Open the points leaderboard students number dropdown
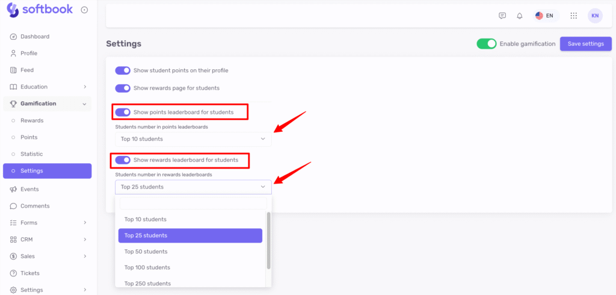The height and width of the screenshot is (295, 616). 193,139
